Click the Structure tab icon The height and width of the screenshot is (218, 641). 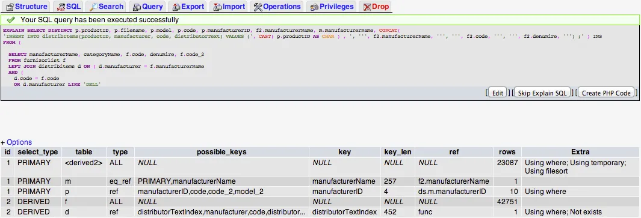[x=10, y=7]
